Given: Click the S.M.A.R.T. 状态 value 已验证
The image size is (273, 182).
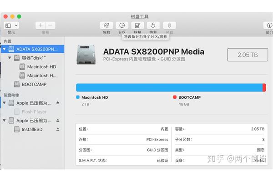Looking at the screenshot, I should [x=162, y=161].
